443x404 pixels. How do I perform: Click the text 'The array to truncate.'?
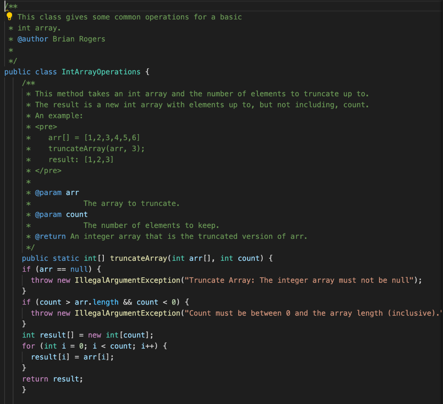point(132,203)
